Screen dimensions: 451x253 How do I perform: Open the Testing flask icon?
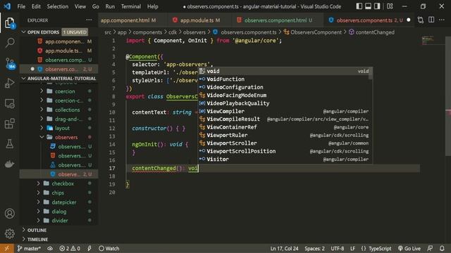pyautogui.click(x=9, y=143)
